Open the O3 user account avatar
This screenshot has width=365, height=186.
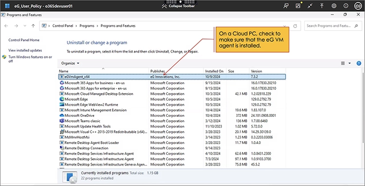click(x=358, y=6)
